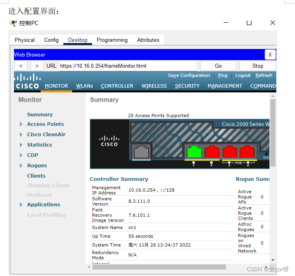295x276 pixels.
Task: Click the Cisco logo on the controller image
Action: 109,141
